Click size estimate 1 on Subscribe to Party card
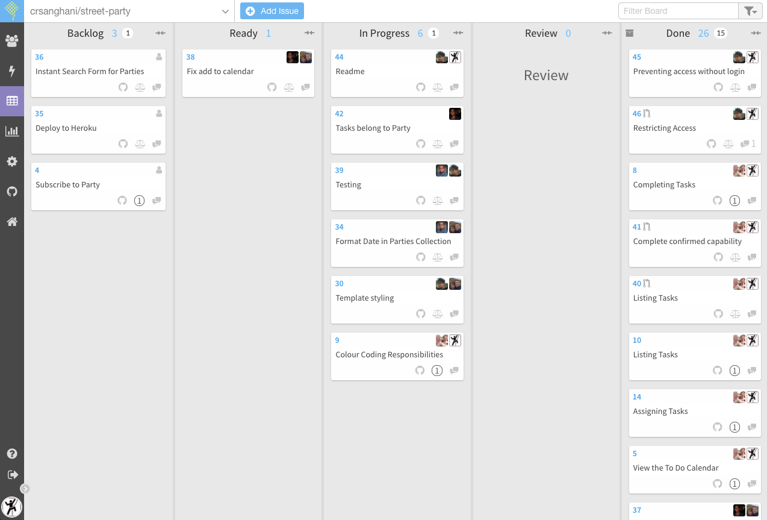The image size is (767, 520). click(139, 201)
